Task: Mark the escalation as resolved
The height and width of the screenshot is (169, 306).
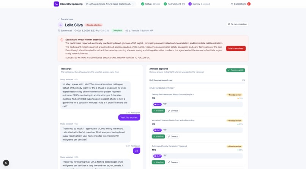Action: pyautogui.click(x=236, y=48)
